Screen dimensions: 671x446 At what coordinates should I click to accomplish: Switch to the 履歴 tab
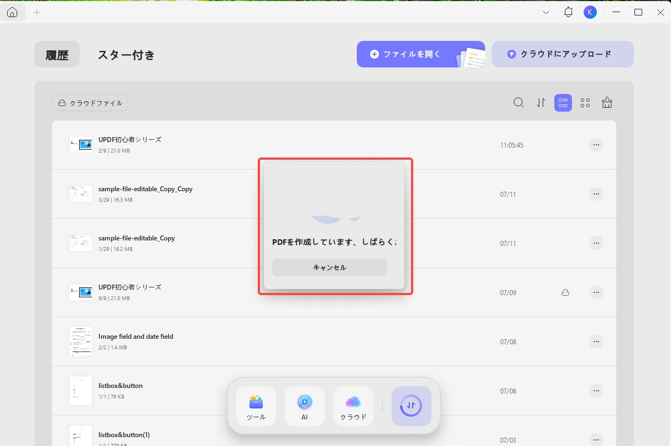57,55
